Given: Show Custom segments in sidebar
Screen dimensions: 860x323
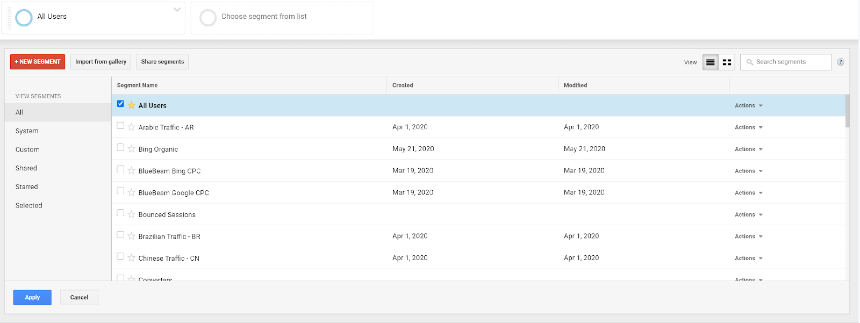Looking at the screenshot, I should pos(27,150).
